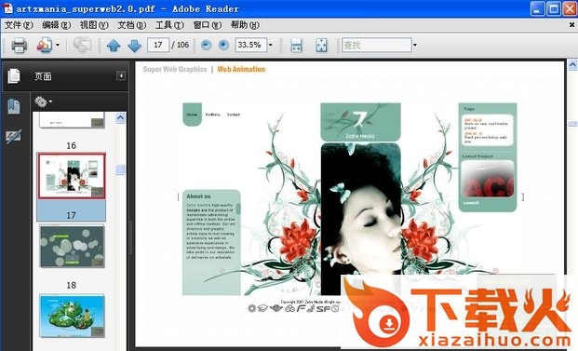The image size is (578, 351).
Task: Open the 编辑 menu
Action: click(x=56, y=25)
